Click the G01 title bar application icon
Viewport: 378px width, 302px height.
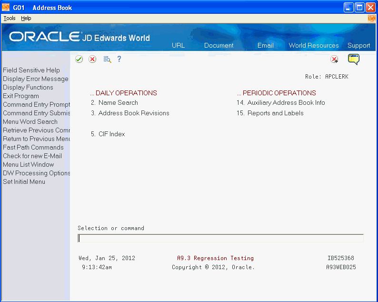(6, 8)
